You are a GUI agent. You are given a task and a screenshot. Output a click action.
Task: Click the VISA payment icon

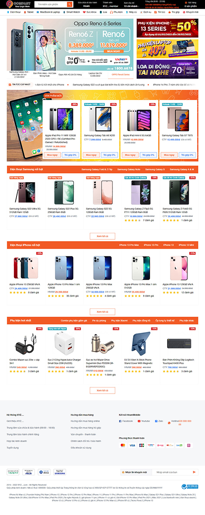[x=132, y=446]
